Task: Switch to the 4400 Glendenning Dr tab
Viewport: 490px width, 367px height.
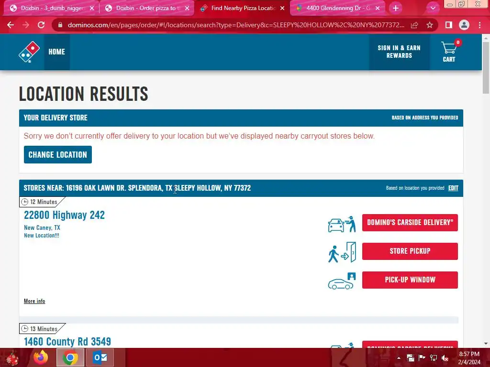Action: coord(337,8)
